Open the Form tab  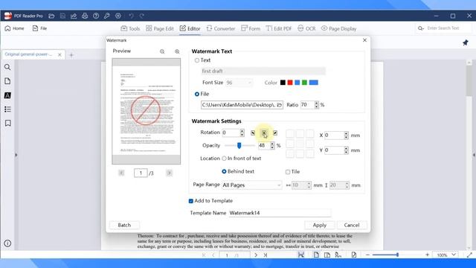[251, 28]
